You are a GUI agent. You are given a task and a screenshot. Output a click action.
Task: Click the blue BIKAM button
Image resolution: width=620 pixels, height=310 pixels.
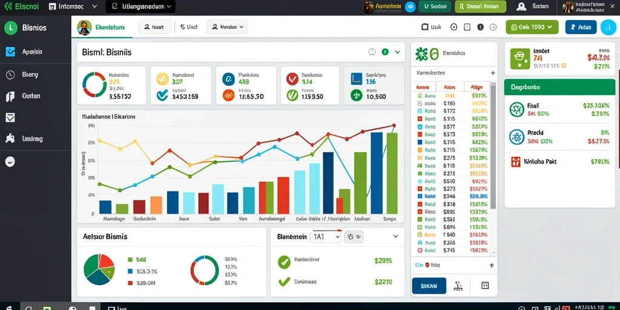pos(429,286)
